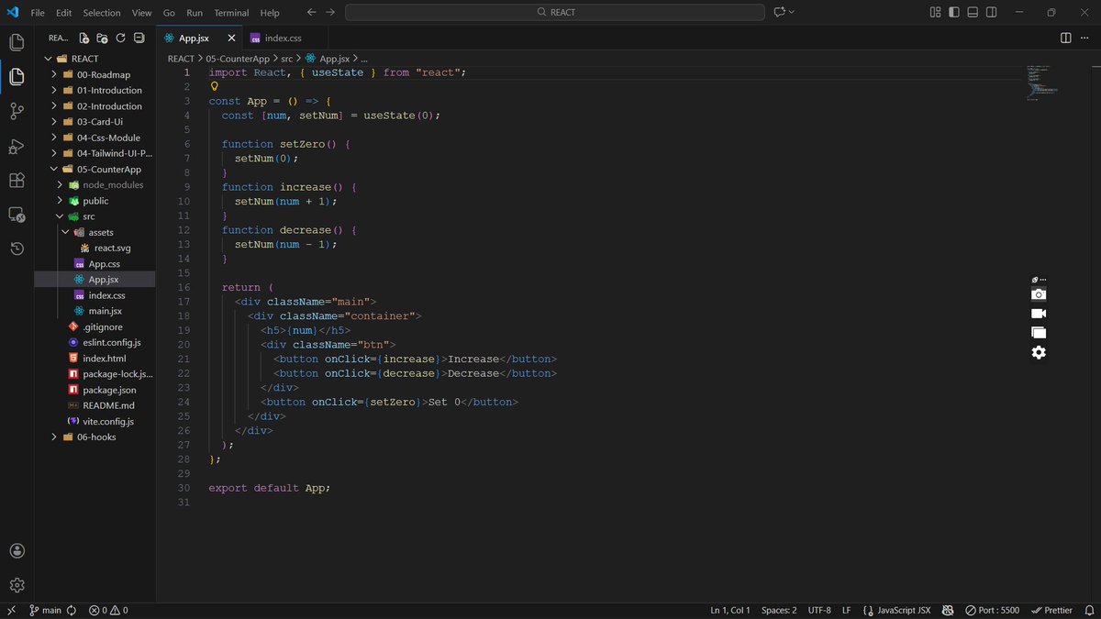Open react.svg in the assets folder
Image resolution: width=1101 pixels, height=619 pixels.
pyautogui.click(x=112, y=249)
